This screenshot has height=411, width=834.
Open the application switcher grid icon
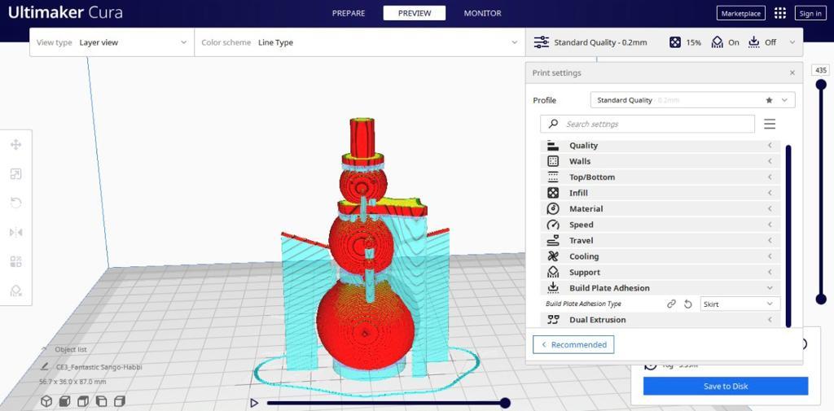coord(779,13)
